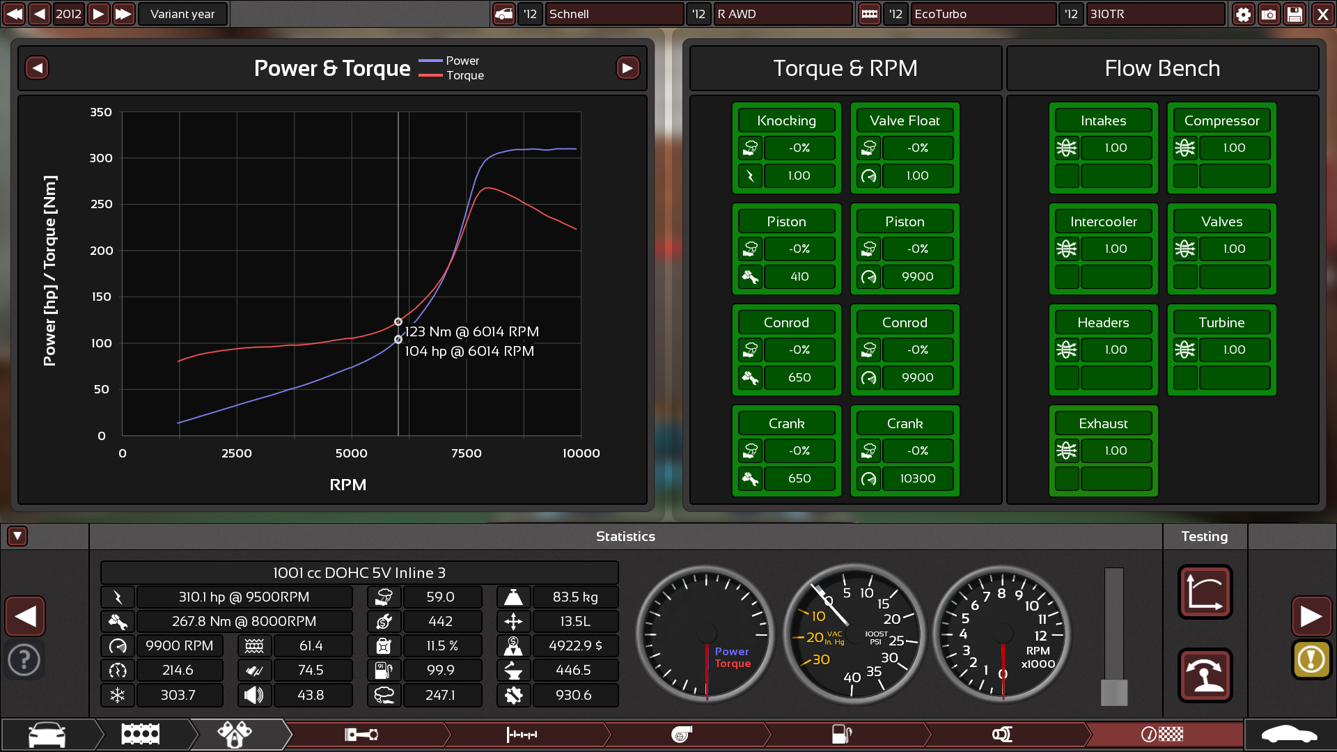The width and height of the screenshot is (1337, 752).
Task: Select the R AWD trim name field
Action: click(783, 14)
